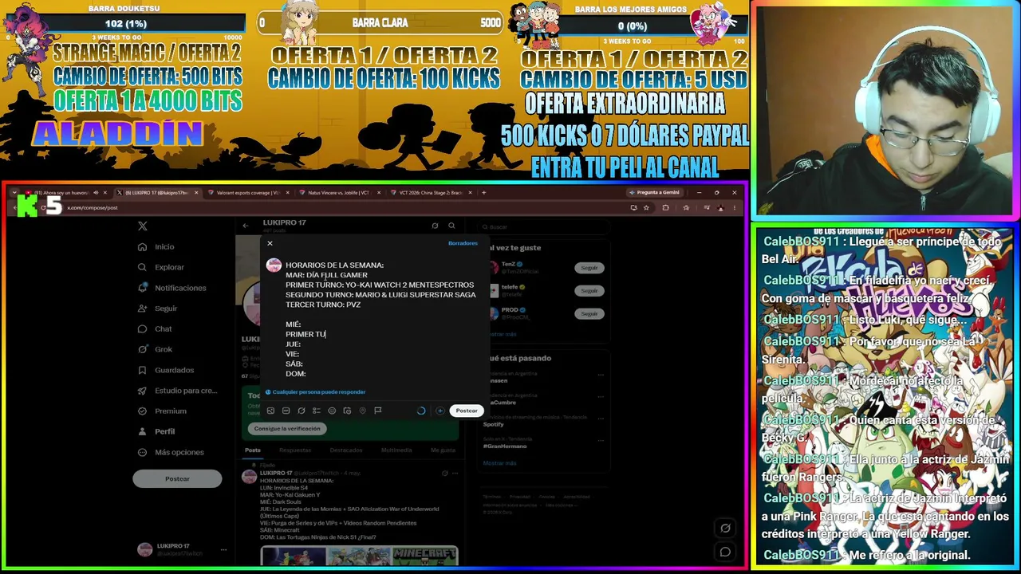Switch to Multimedia tab on profile

pos(396,450)
